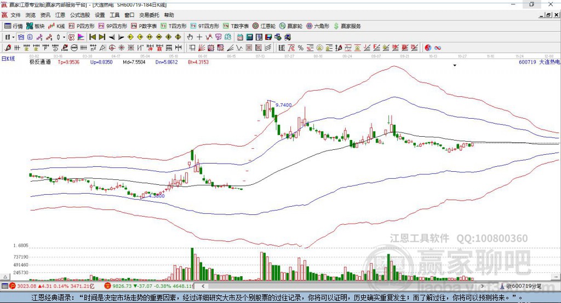Open the calendar date icon
Viewport: 561px width, 303px height.
click(x=240, y=37)
